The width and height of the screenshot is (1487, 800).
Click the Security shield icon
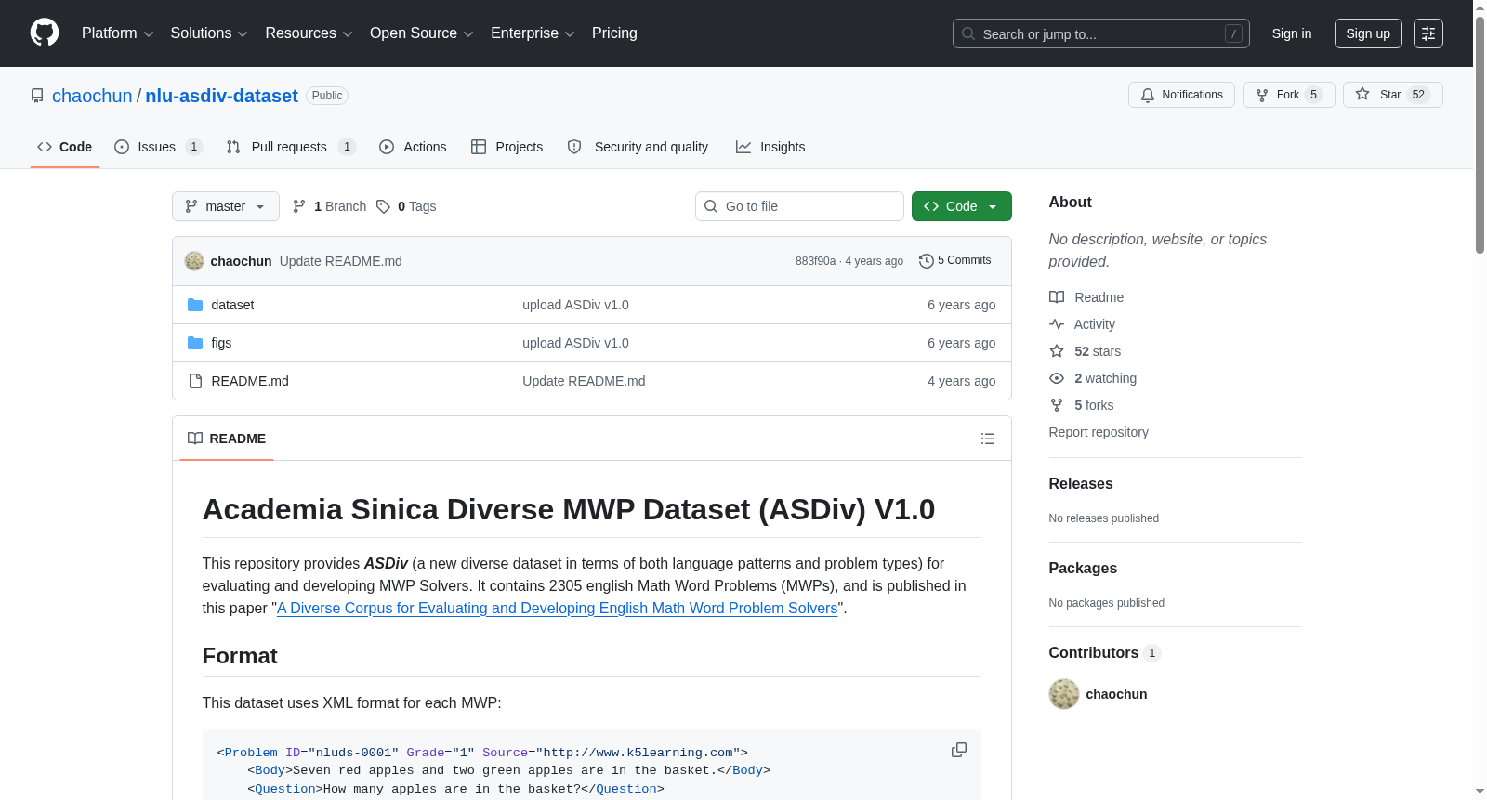(x=574, y=147)
